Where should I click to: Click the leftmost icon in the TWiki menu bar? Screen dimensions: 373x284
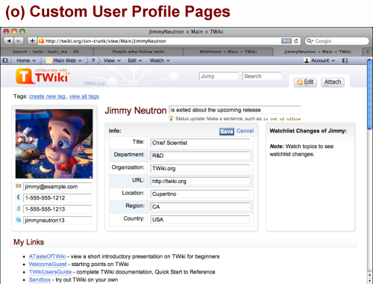coord(5,61)
